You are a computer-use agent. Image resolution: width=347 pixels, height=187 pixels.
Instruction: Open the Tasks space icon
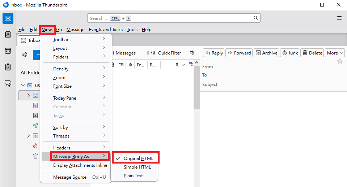coord(8,67)
